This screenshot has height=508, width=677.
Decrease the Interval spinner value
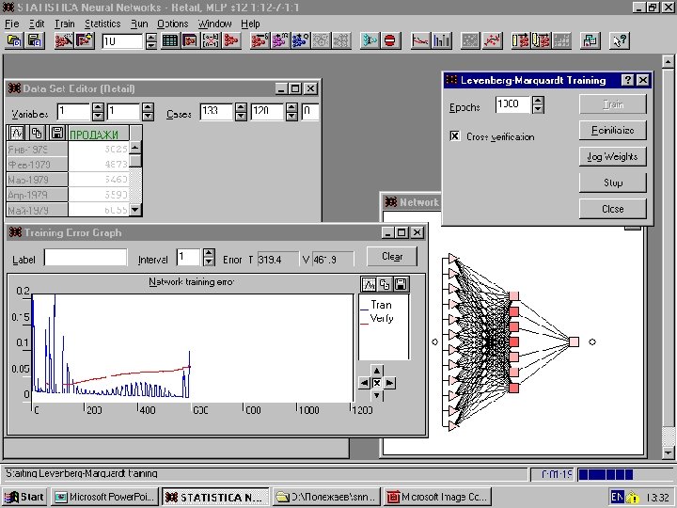tap(209, 262)
